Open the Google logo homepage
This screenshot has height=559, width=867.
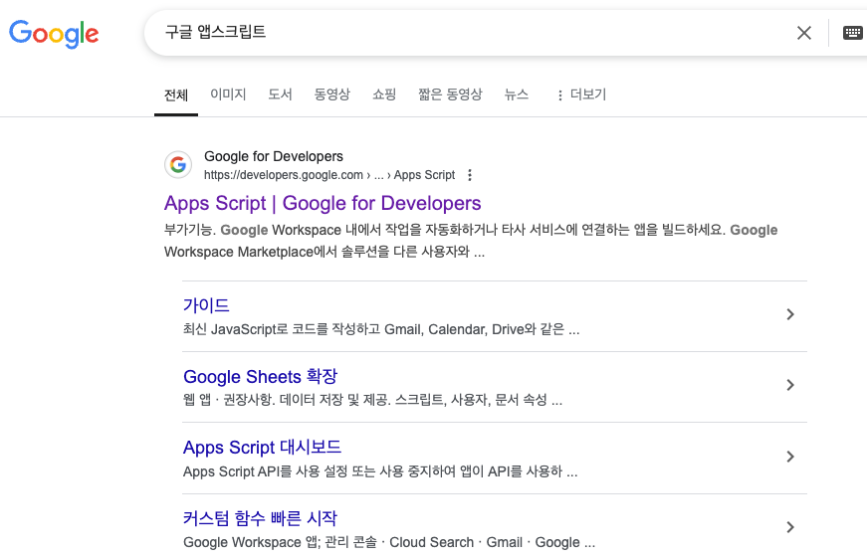coord(54,34)
